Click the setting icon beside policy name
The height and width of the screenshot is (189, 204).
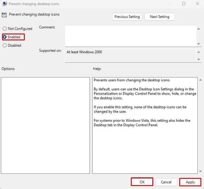pos(4,15)
